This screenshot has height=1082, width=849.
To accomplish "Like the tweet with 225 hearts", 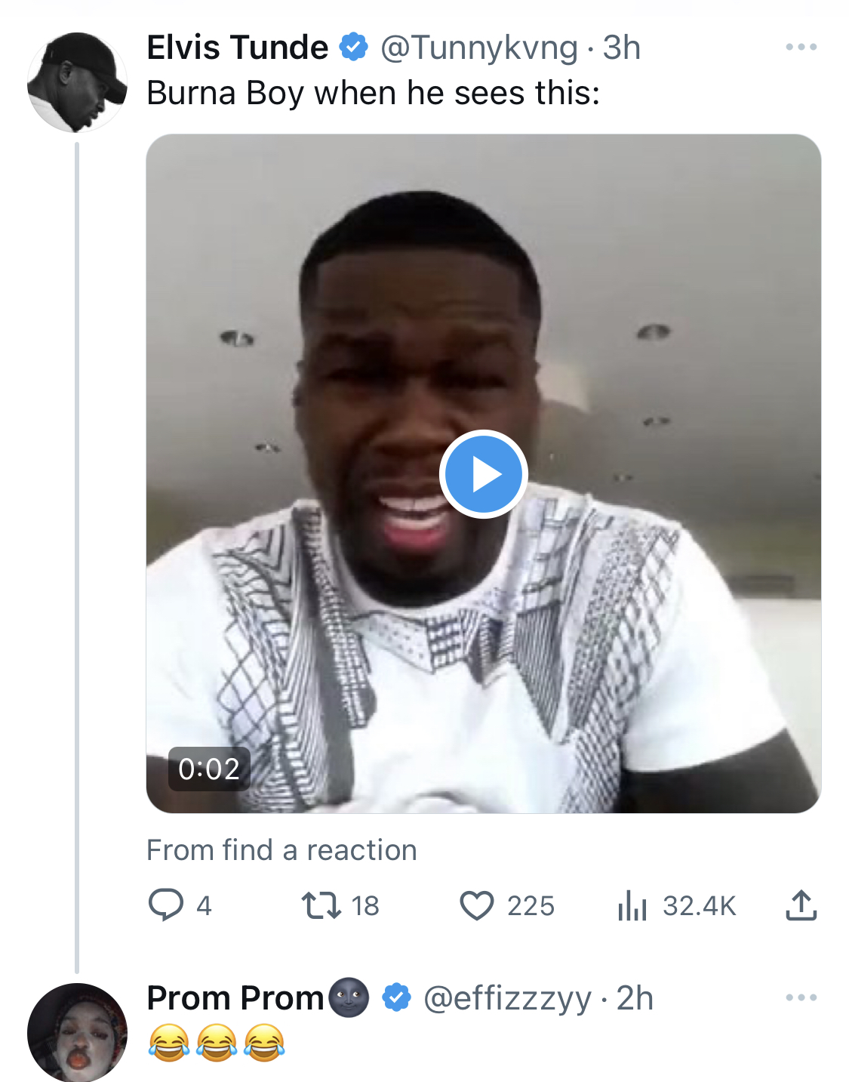I will (477, 905).
